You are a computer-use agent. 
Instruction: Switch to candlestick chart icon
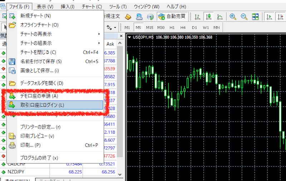point(208,17)
